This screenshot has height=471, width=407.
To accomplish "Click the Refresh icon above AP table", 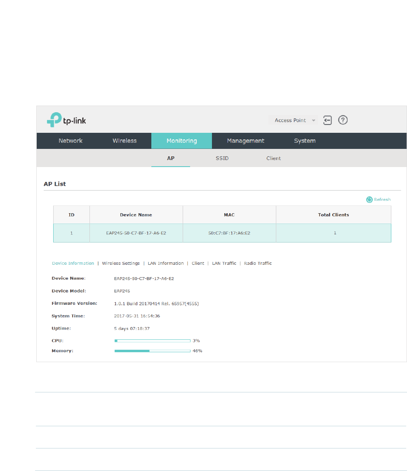I will (x=369, y=200).
